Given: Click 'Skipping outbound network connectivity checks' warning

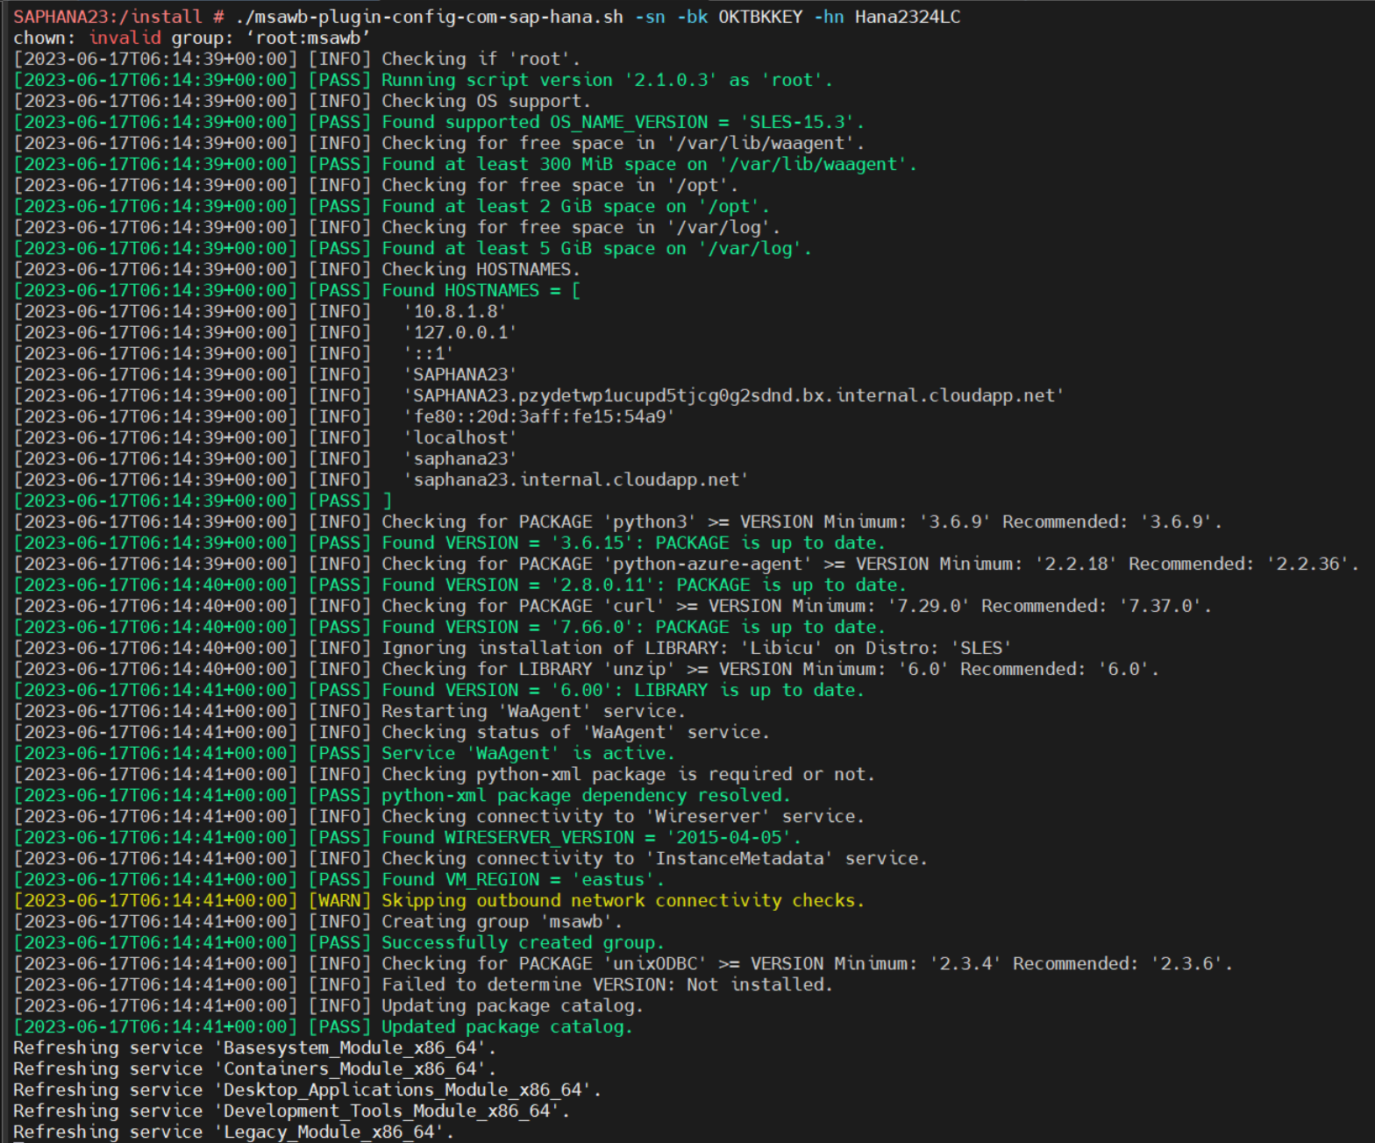Looking at the screenshot, I should coord(623,900).
